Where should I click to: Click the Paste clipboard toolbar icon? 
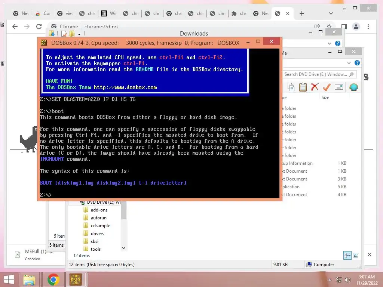[303, 87]
